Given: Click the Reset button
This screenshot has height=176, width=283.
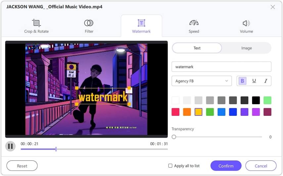Looking at the screenshot, I should [22, 166].
